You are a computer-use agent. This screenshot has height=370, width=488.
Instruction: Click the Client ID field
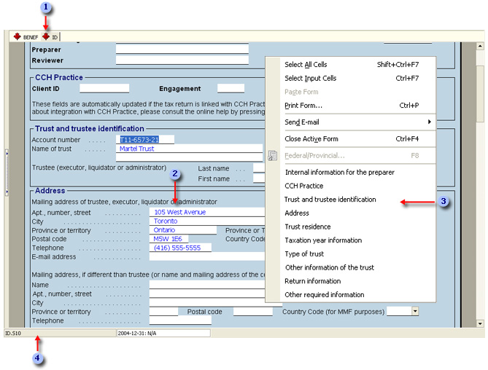(104, 89)
